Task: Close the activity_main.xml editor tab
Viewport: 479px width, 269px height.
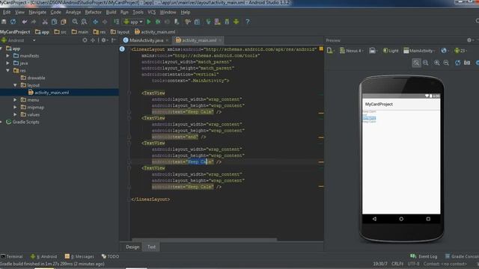Action: tap(220, 40)
